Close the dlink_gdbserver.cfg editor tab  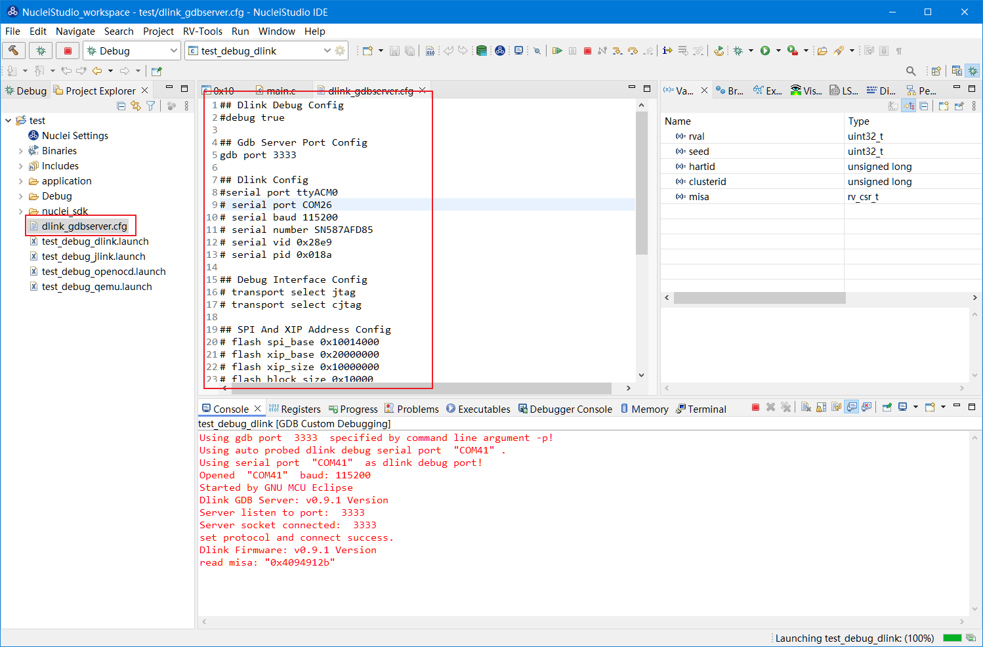tap(423, 91)
